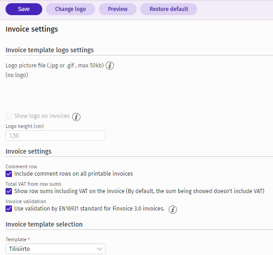
Task: Toggle Include comment rows on printable invoices checkbox
Action: [x=9, y=174]
